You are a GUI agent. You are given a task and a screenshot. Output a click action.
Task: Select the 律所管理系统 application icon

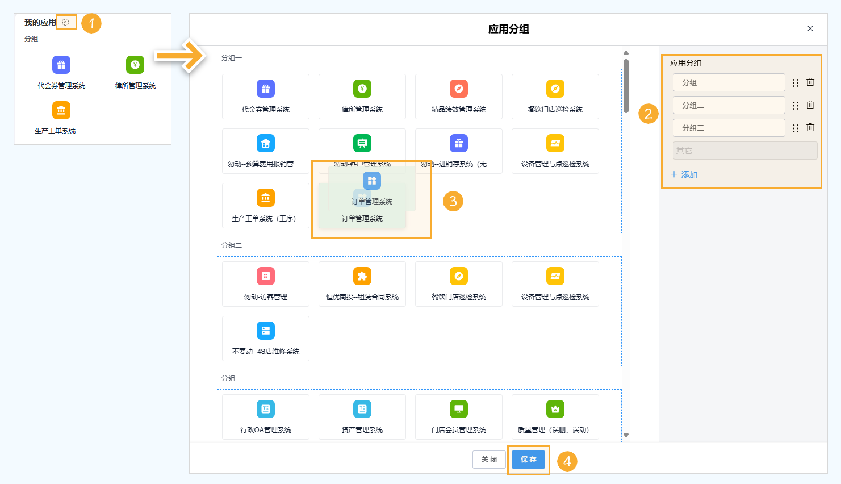(362, 97)
